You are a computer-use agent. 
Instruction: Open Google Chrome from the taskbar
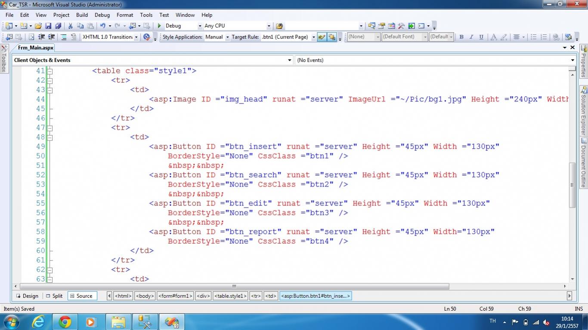(x=65, y=322)
